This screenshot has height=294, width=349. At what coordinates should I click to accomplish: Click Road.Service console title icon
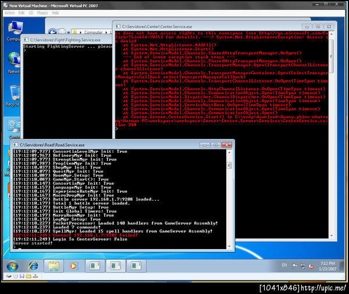pos(15,145)
